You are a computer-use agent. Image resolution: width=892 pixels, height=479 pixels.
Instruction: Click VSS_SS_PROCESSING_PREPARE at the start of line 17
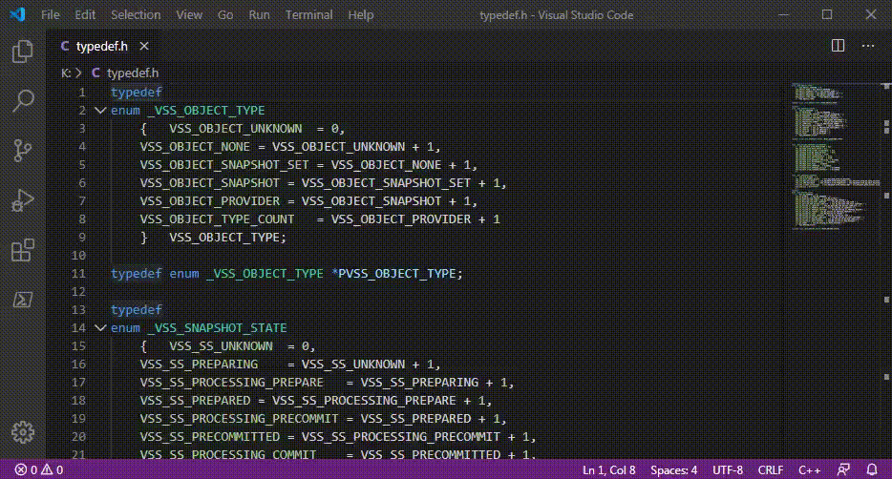point(231,383)
